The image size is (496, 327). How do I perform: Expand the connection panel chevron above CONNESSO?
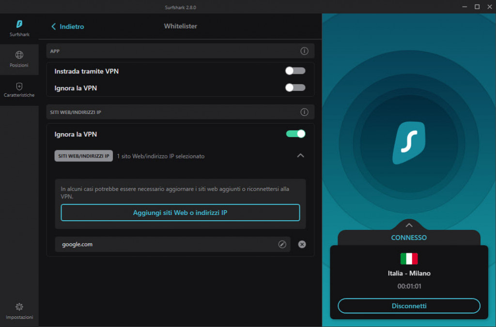409,225
